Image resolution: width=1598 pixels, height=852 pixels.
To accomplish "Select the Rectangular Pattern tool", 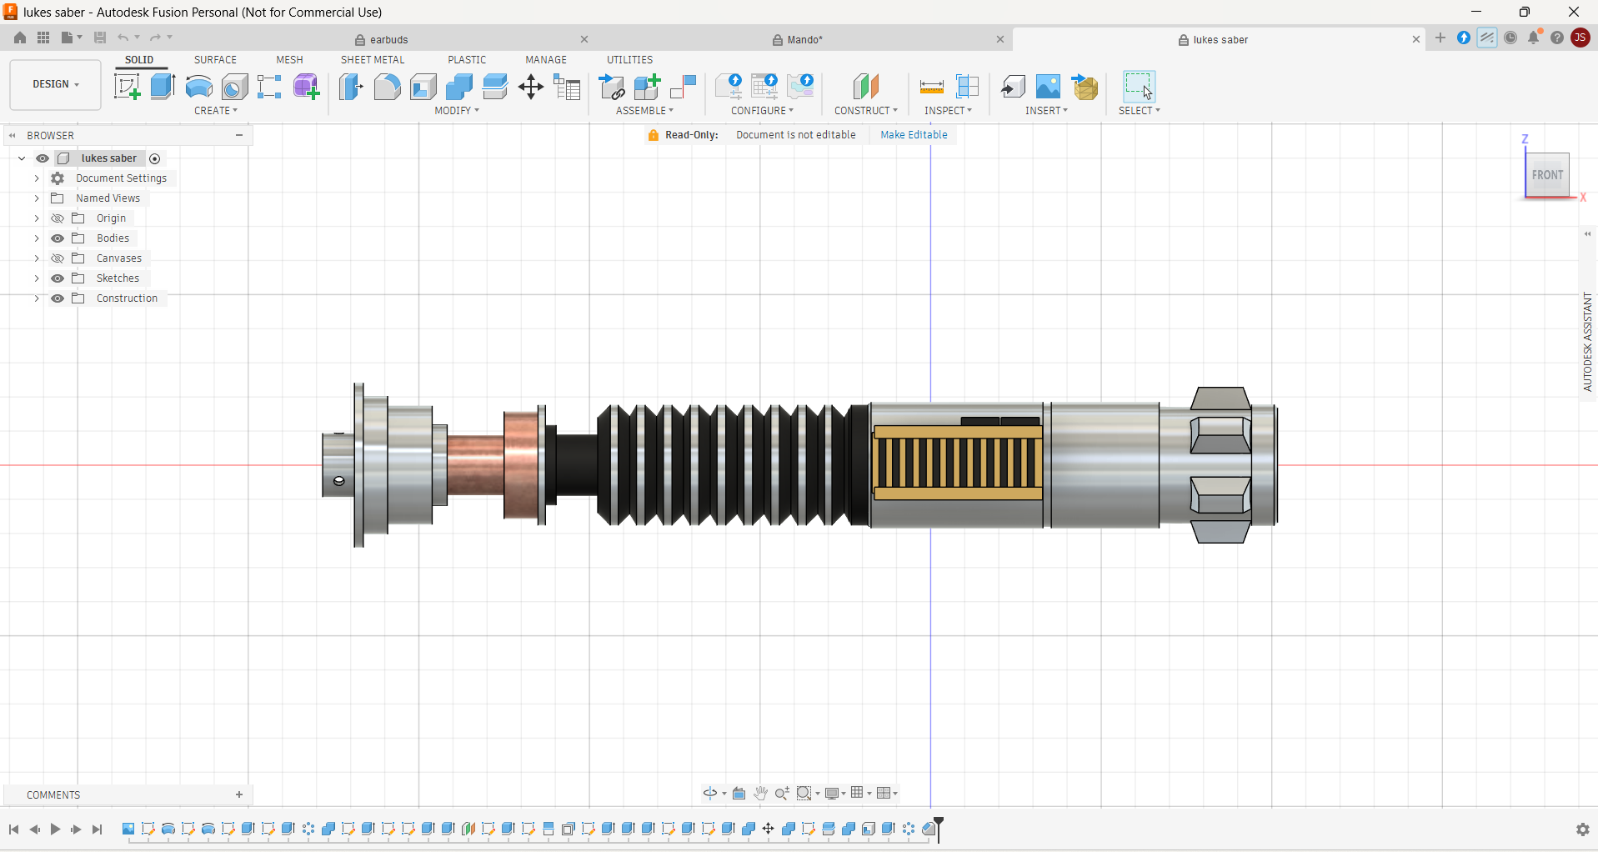I will tap(269, 87).
